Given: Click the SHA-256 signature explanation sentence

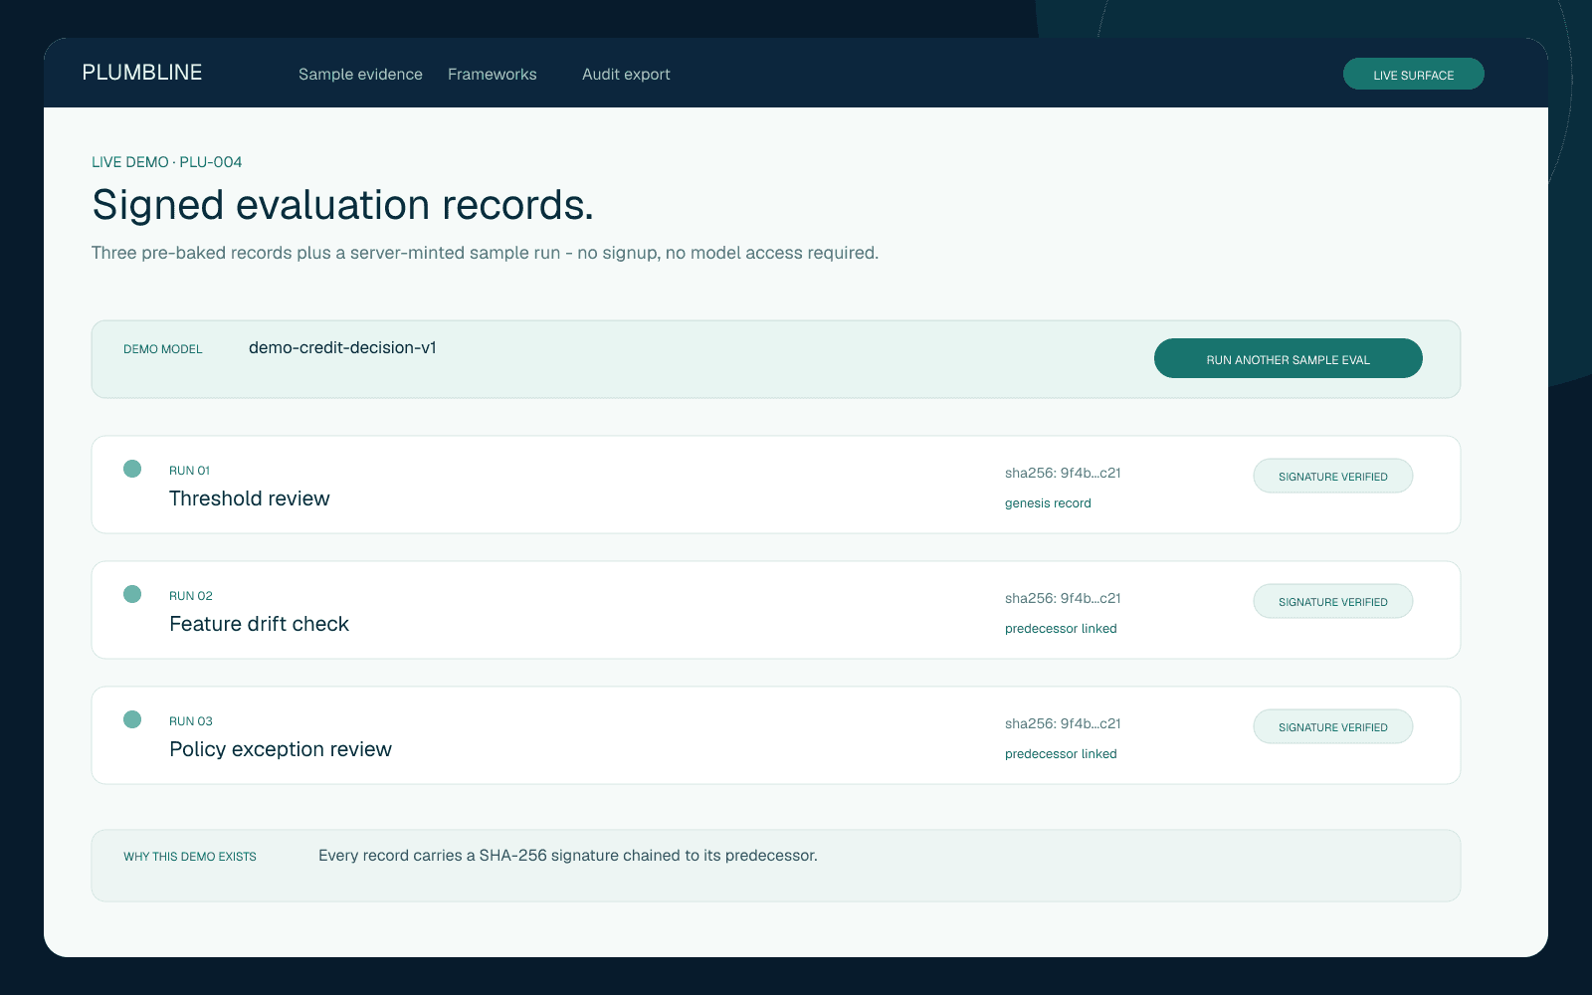Looking at the screenshot, I should click(568, 856).
